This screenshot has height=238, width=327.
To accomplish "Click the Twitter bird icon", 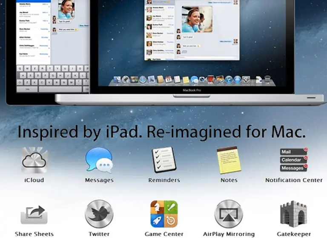I will click(99, 214).
